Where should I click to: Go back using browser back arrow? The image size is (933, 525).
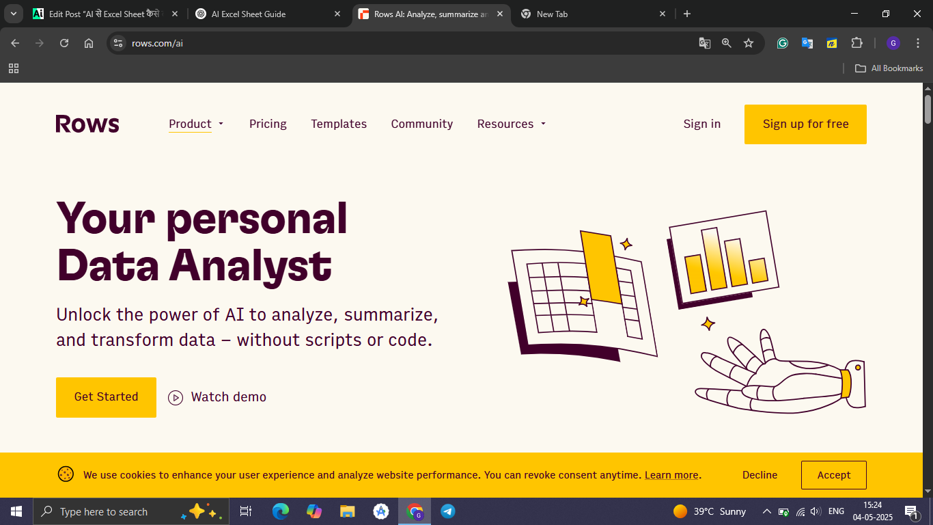(x=15, y=43)
